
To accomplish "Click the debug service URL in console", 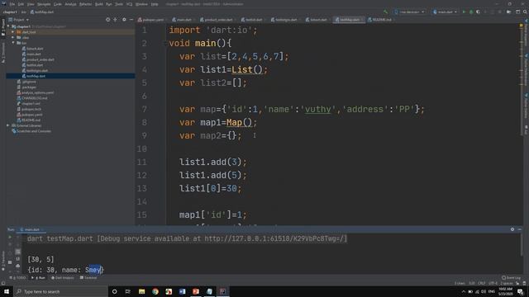I will pos(274,238).
